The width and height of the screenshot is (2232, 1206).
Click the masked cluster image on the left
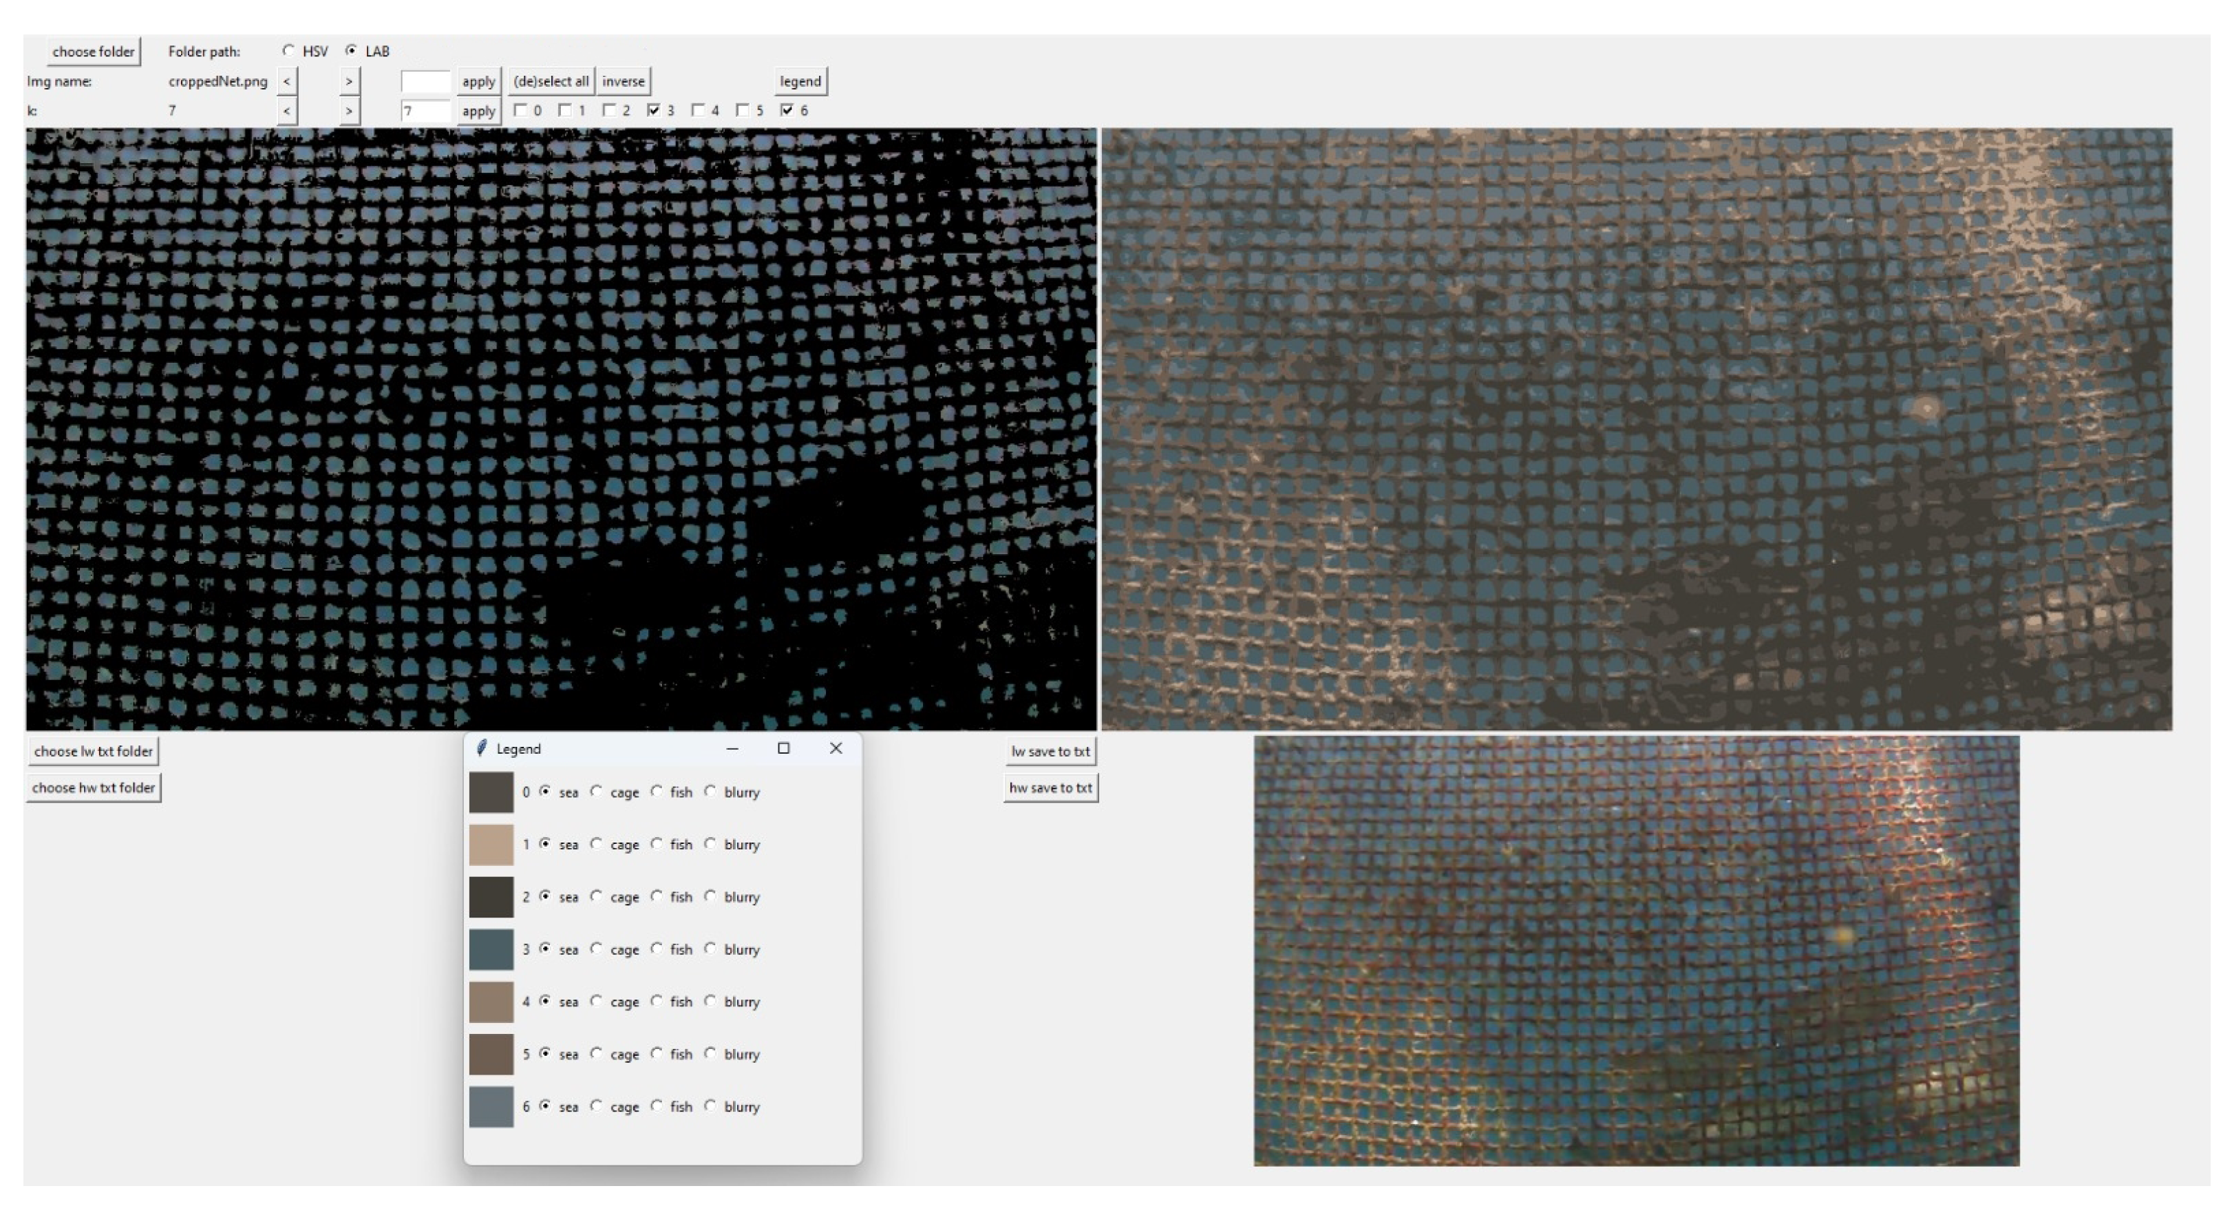point(562,430)
